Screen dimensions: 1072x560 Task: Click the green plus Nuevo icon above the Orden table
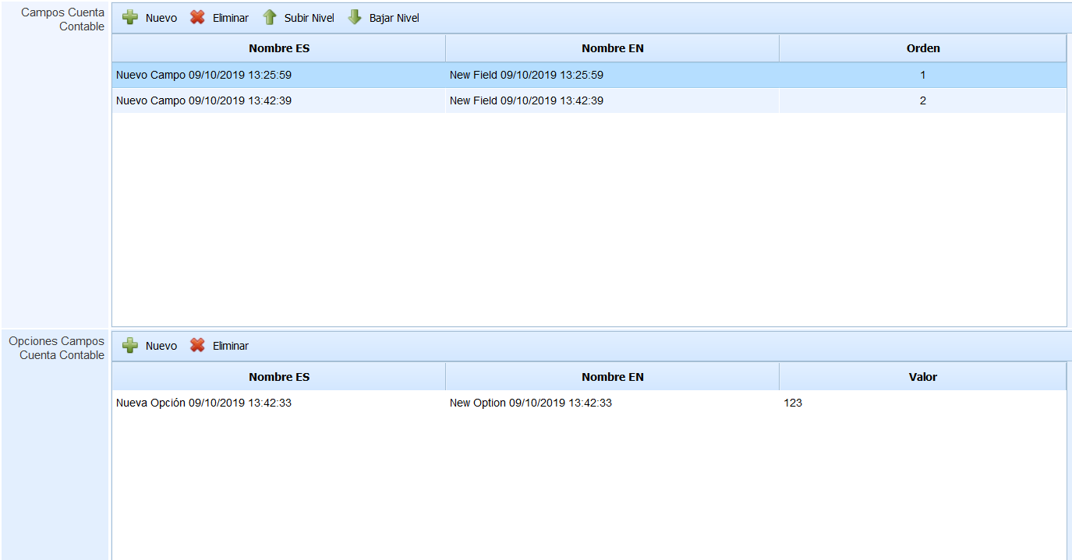click(x=130, y=18)
